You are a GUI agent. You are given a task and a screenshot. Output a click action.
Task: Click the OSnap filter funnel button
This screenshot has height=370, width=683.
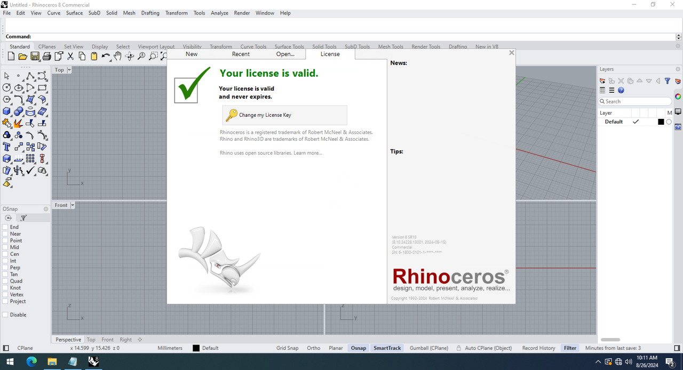(x=23, y=218)
